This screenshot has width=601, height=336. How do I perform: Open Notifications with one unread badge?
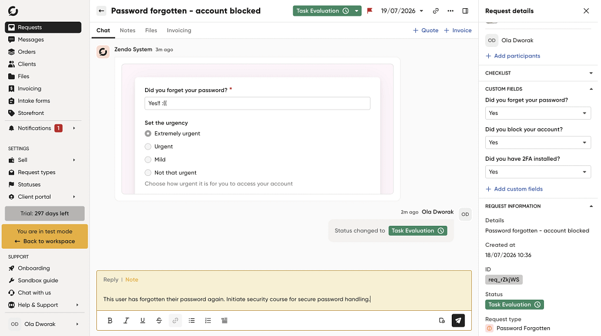43,128
